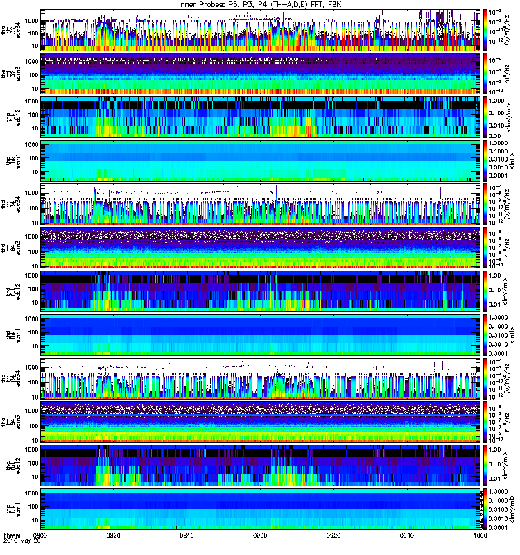Image resolution: width=520 pixels, height=555 pixels.
Task: Click the "2010 May 26" date label
Action: [x=22, y=541]
